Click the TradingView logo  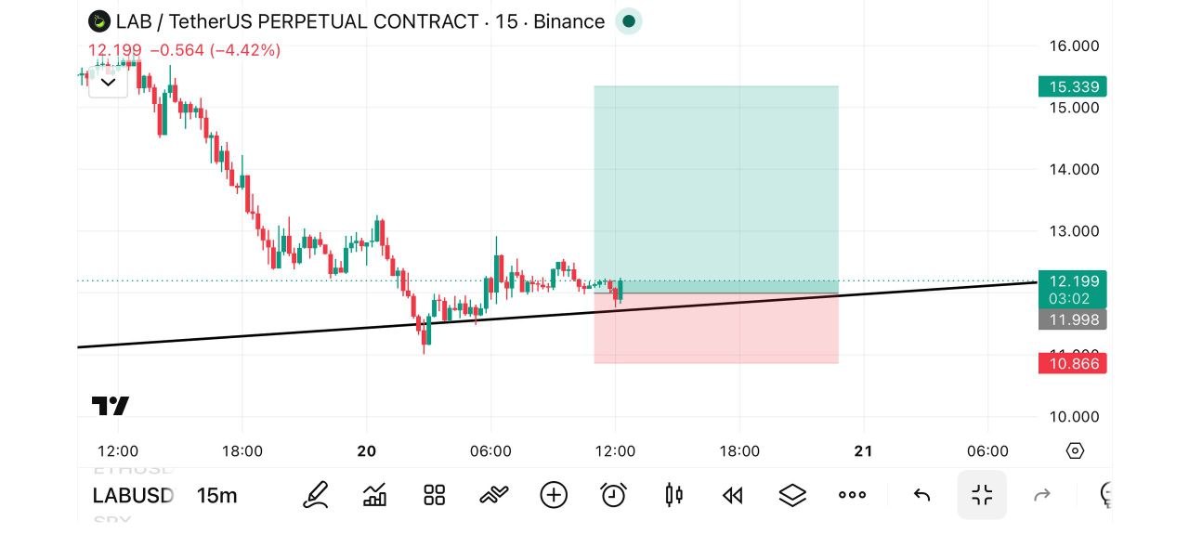[111, 406]
